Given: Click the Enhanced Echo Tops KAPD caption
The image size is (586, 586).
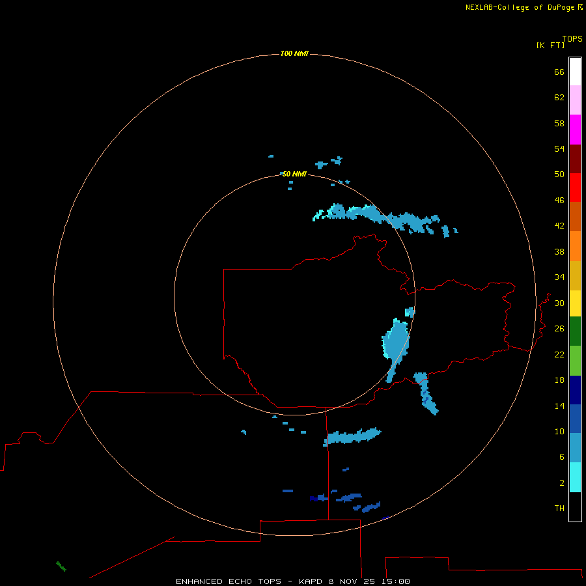Looking at the screenshot, I should pyautogui.click(x=292, y=581).
